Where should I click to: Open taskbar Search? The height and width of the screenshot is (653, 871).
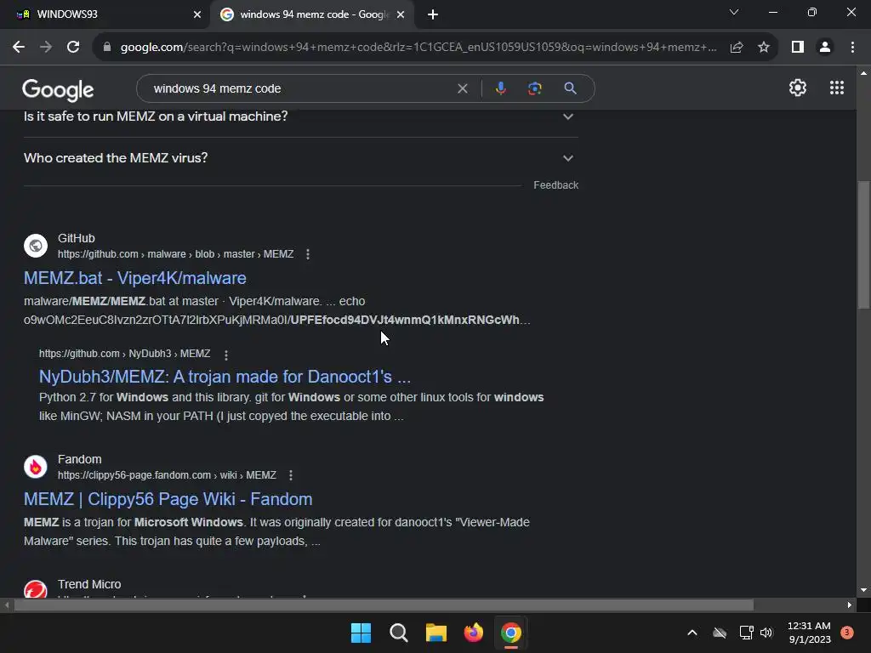(398, 633)
